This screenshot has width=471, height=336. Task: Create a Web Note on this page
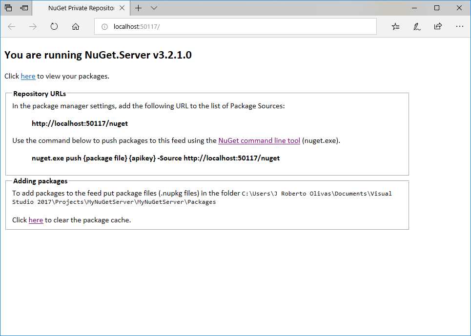416,27
